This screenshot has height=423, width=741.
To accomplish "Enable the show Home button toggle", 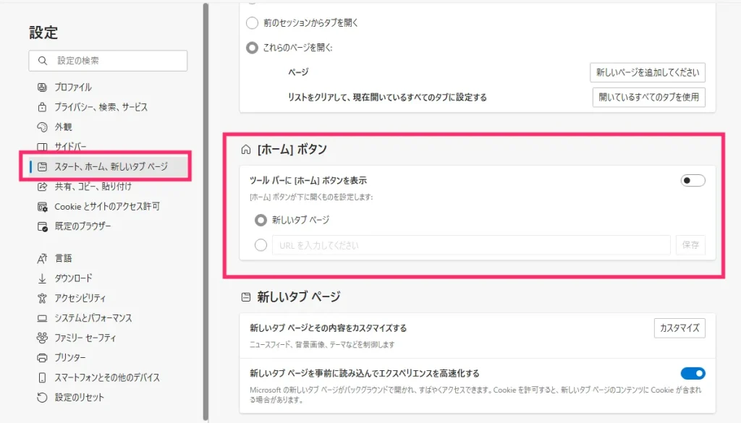I will click(693, 180).
